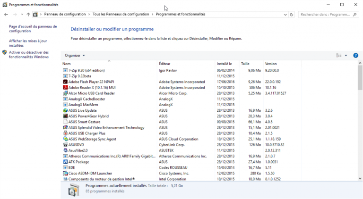Click the scrollbar down arrow
Screen dimensions: 363x199
[360, 178]
